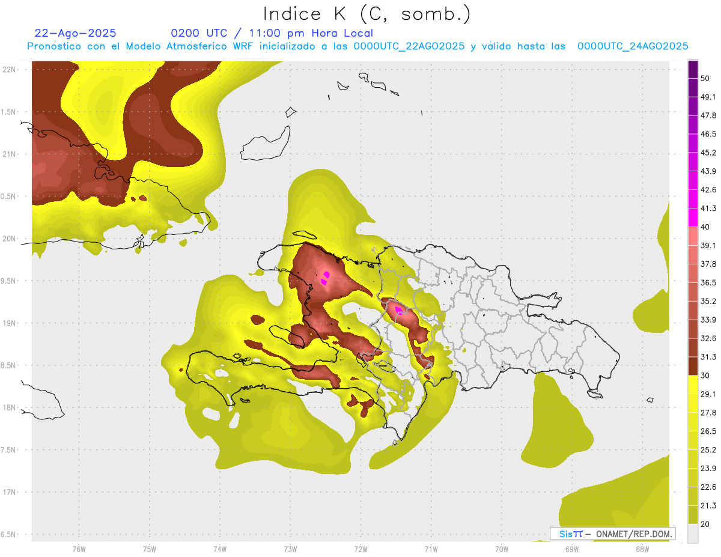Pick the salmon color bar segment between 39.1 and 40
721x557 pixels.
[x=693, y=236]
